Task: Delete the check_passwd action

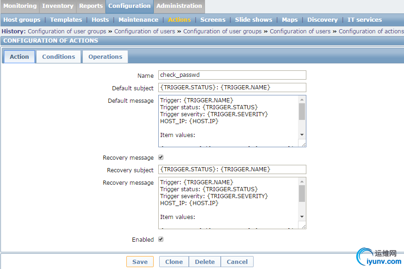Action: pos(205,262)
